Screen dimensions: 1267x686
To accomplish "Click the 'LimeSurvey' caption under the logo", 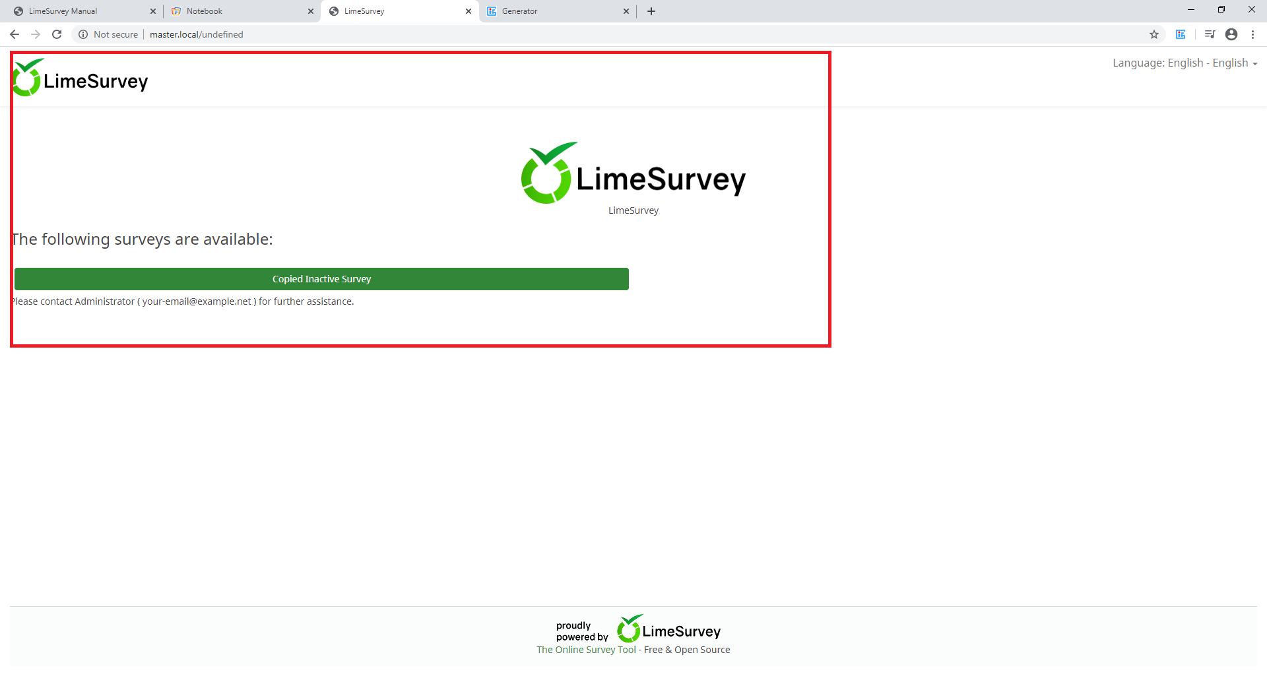I will tap(633, 210).
